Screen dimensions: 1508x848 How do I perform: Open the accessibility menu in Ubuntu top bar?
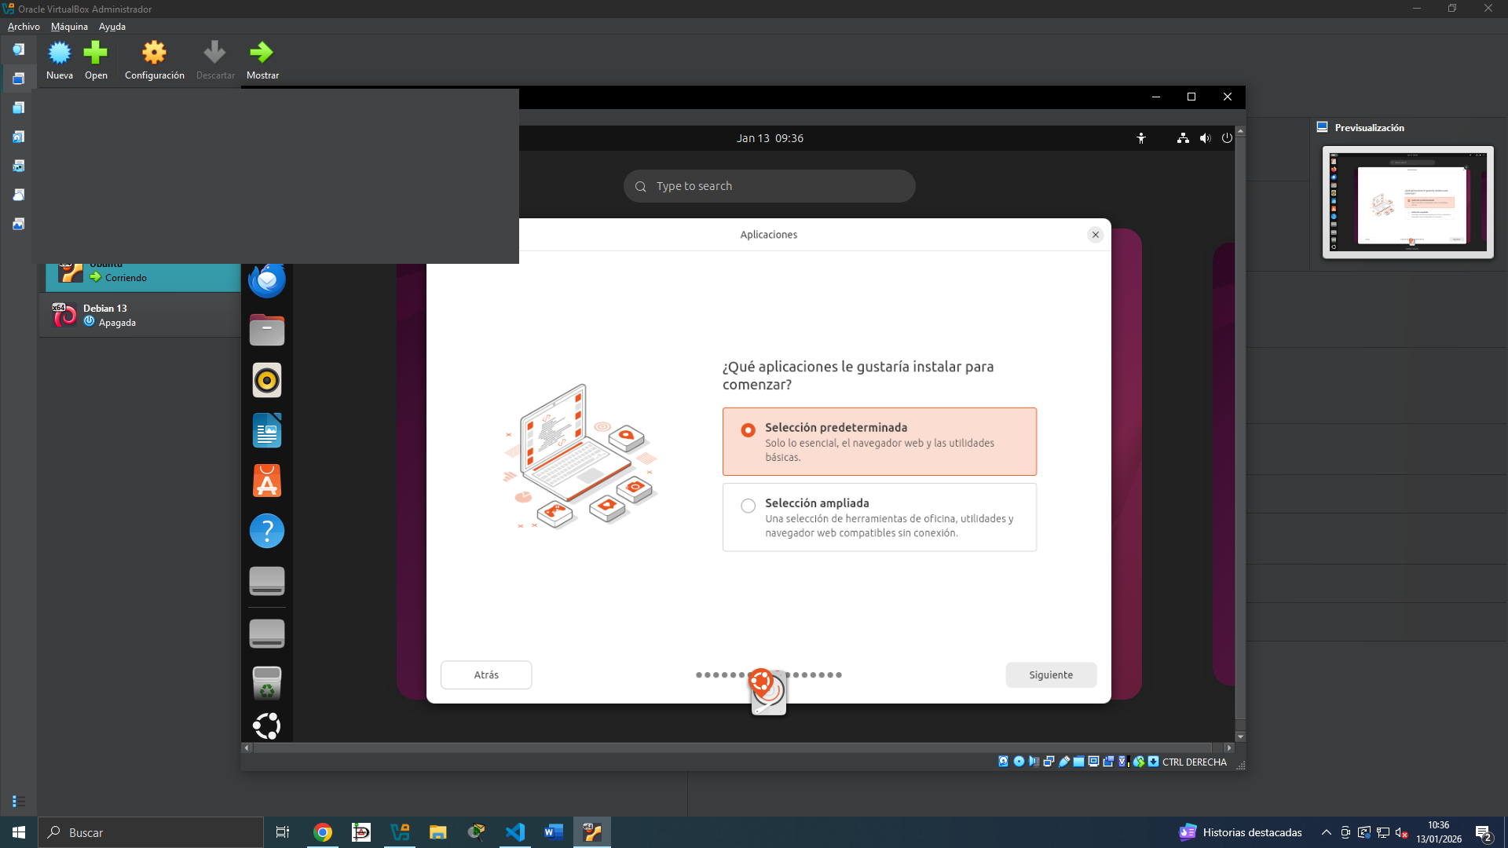(1141, 138)
